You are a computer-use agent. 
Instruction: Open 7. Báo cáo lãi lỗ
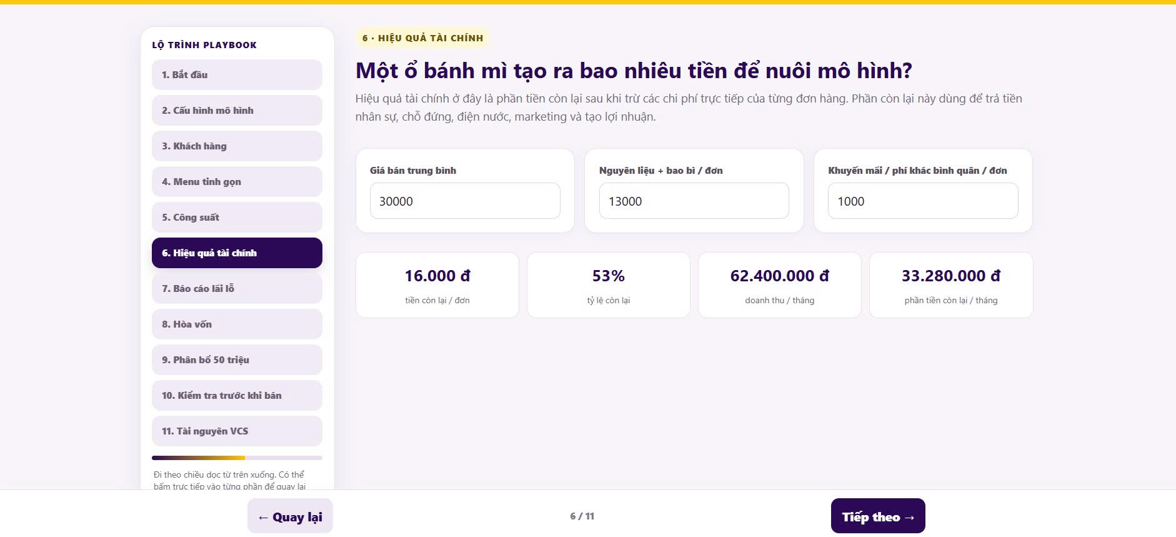point(237,288)
